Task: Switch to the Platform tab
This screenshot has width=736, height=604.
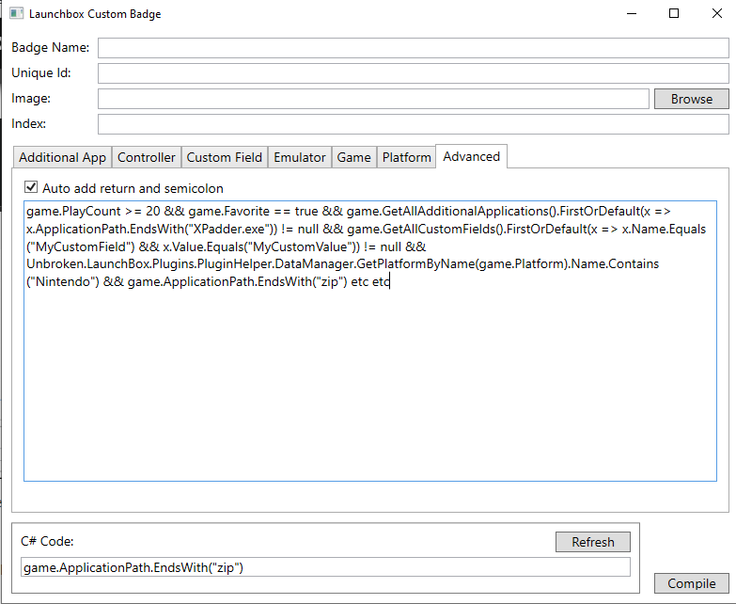Action: coord(406,157)
